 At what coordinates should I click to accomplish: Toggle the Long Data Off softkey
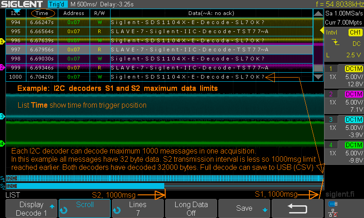(191, 208)
